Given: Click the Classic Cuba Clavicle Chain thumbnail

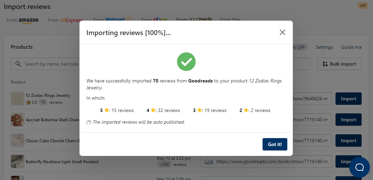Looking at the screenshot, I should [18, 140].
